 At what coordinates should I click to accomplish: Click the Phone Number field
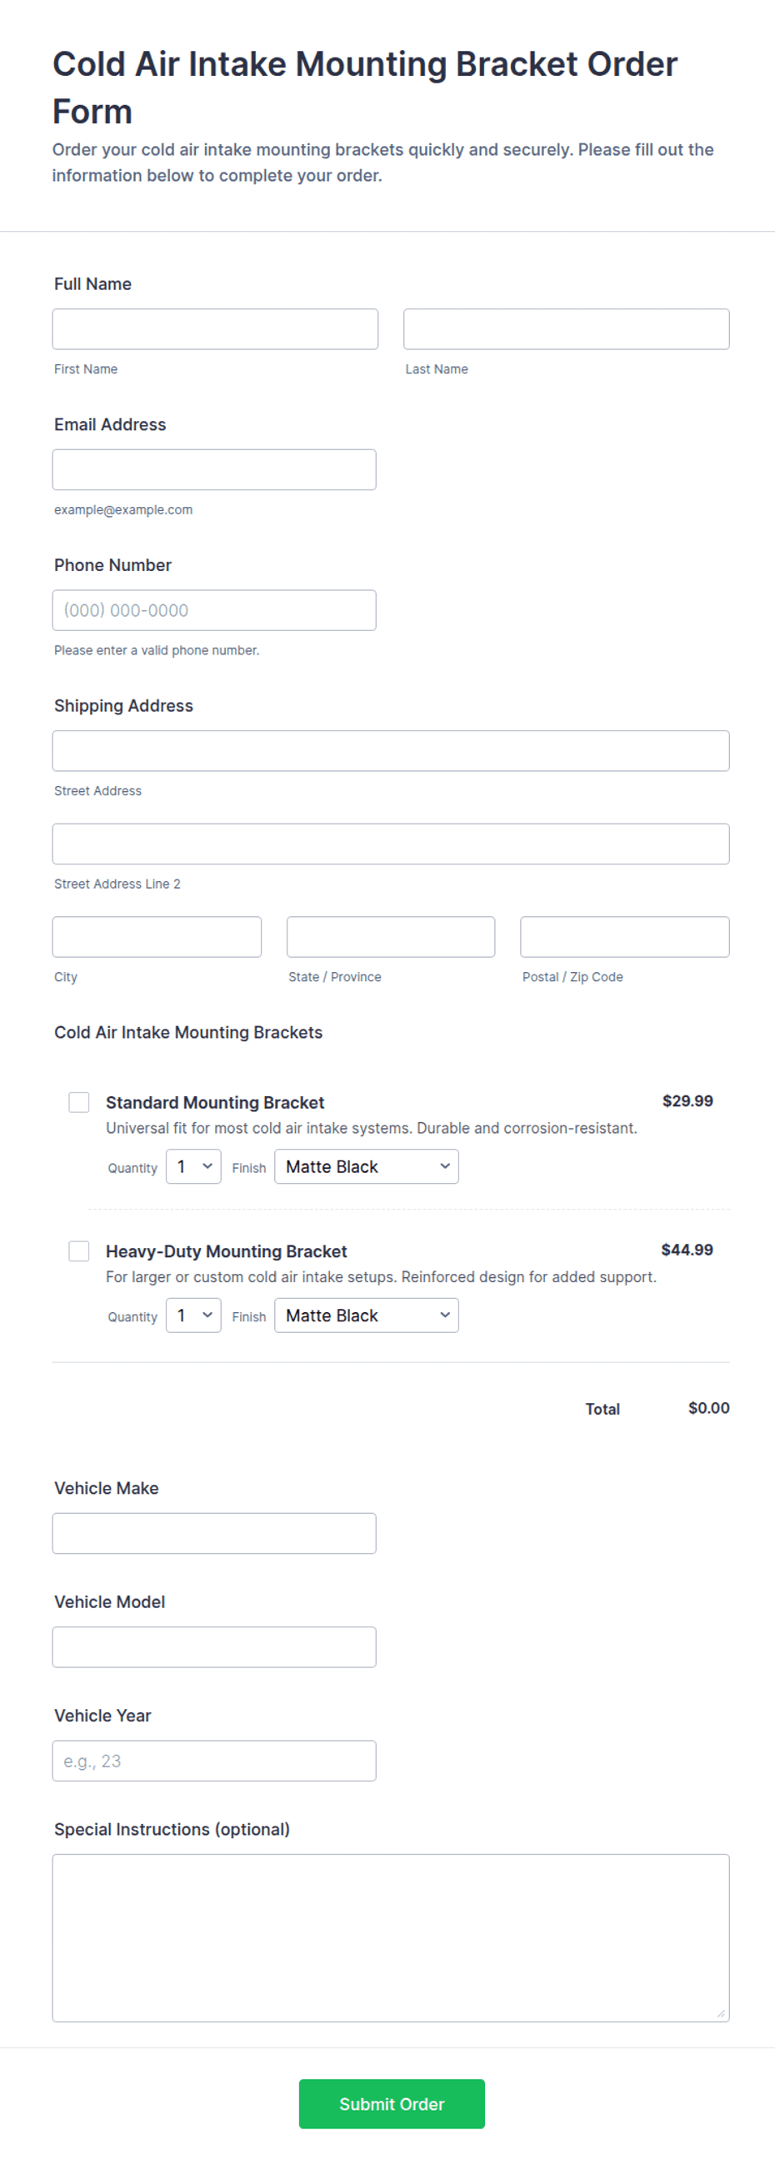click(214, 611)
